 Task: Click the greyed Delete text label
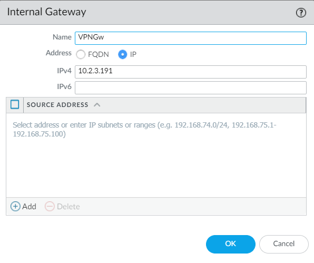coord(68,207)
